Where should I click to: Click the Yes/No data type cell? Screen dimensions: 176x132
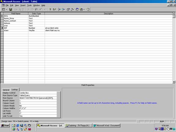(x=36, y=31)
